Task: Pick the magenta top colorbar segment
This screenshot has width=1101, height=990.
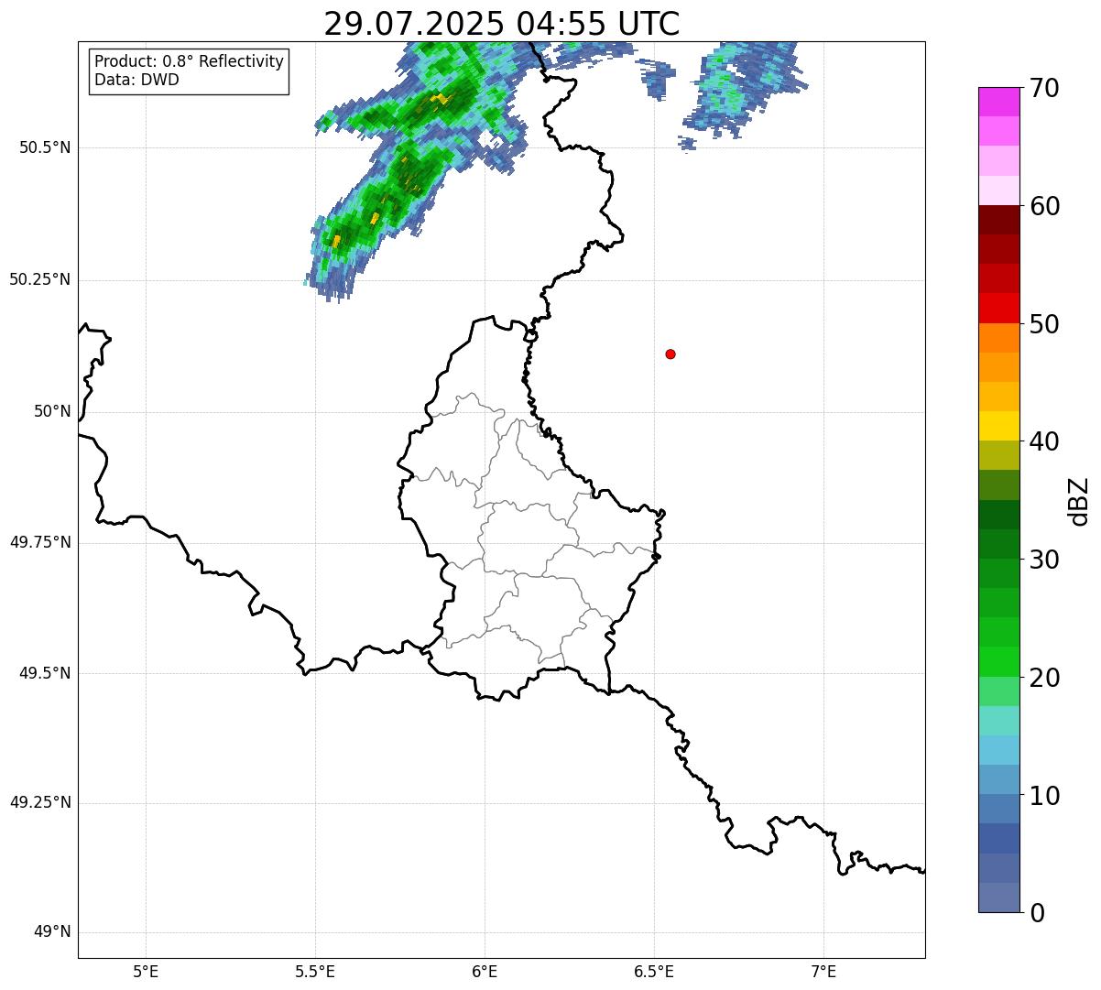Action: [998, 102]
